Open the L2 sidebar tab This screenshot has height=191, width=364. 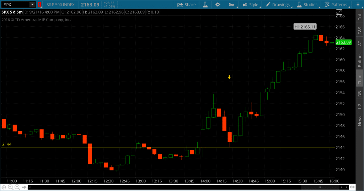(x=360, y=106)
